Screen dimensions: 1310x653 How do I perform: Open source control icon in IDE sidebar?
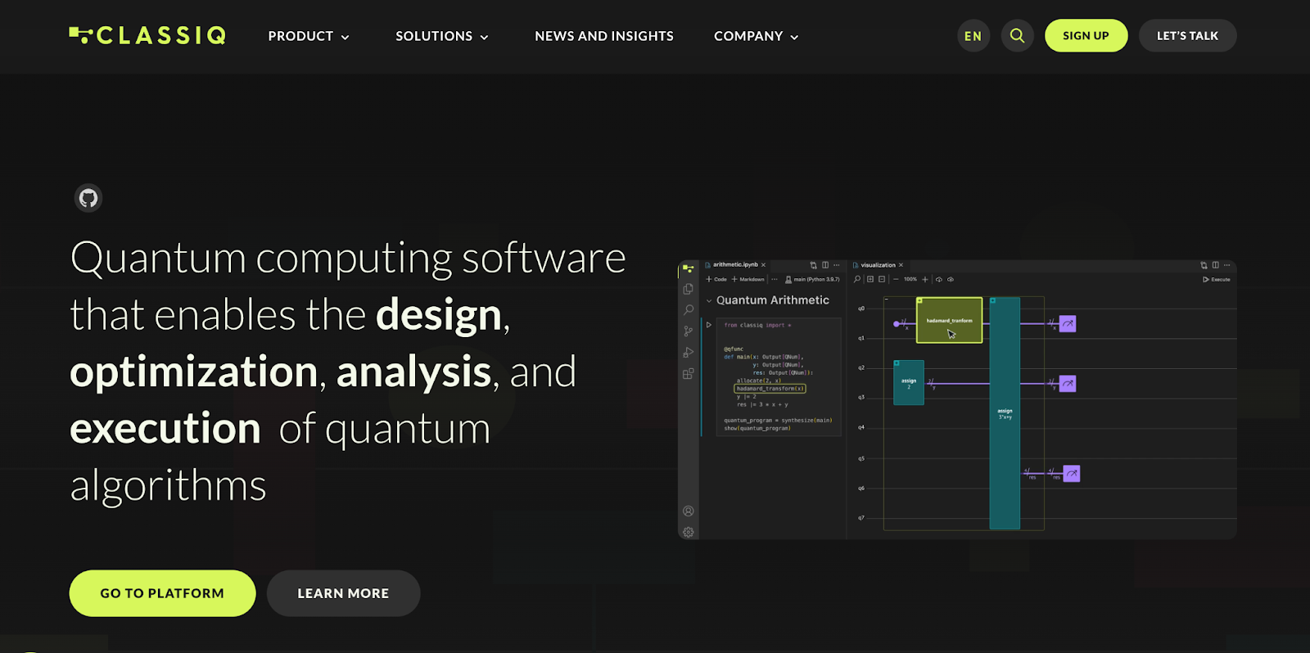tap(688, 331)
